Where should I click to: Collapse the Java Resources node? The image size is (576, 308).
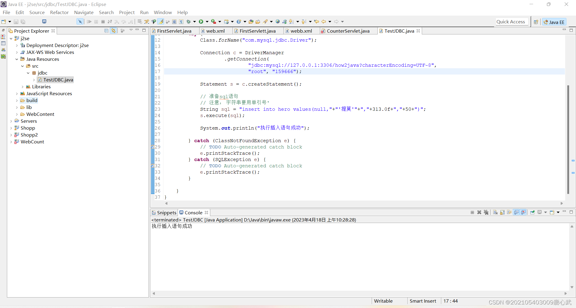[x=17, y=59]
